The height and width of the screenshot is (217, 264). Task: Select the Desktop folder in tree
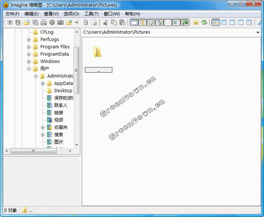[63, 91]
